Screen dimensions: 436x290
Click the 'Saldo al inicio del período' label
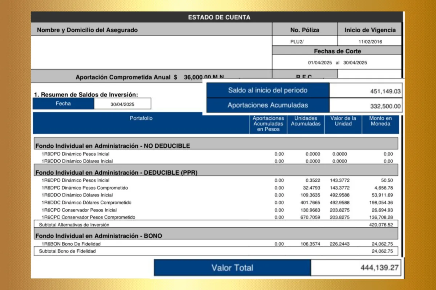point(268,90)
